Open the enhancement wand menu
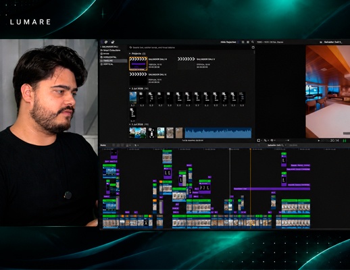 tap(266, 140)
